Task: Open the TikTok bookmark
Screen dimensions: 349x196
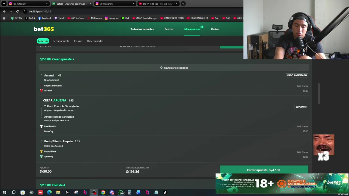Action: [x=30, y=18]
